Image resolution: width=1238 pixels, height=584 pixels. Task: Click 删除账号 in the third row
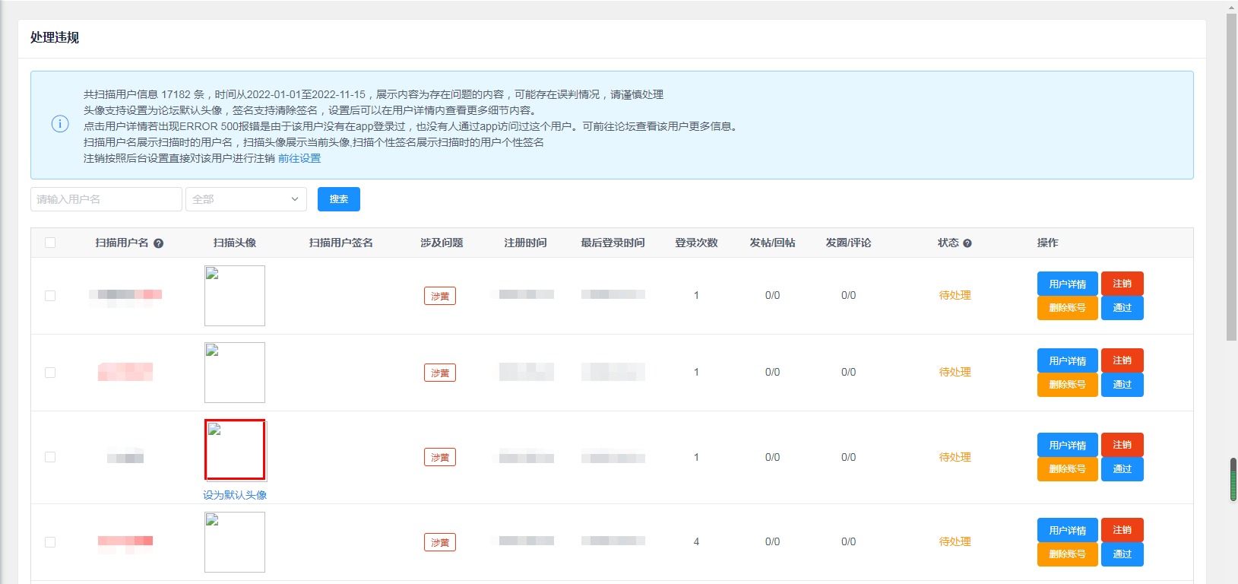coord(1068,469)
